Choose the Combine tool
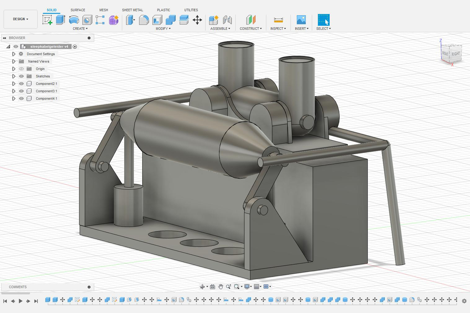This screenshot has height=313, width=470. coord(170,20)
